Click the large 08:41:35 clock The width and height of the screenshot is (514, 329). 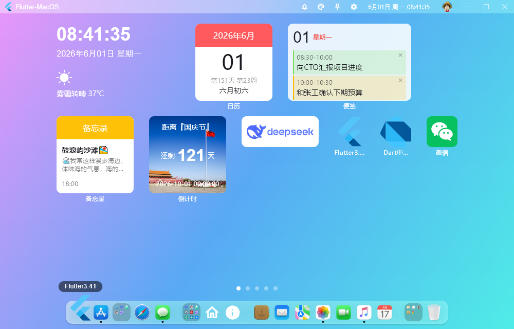[x=94, y=34]
